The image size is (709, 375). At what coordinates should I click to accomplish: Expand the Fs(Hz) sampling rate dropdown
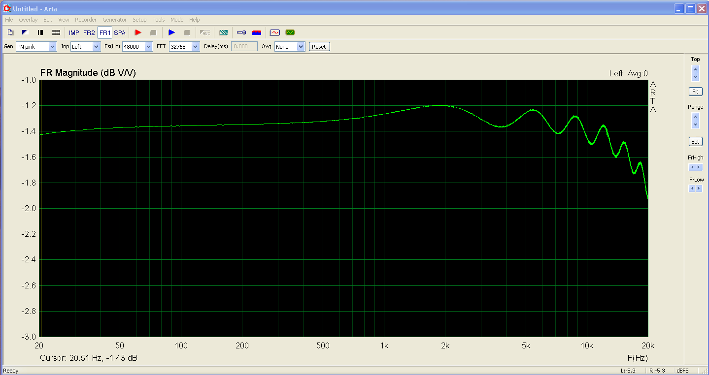coord(148,47)
